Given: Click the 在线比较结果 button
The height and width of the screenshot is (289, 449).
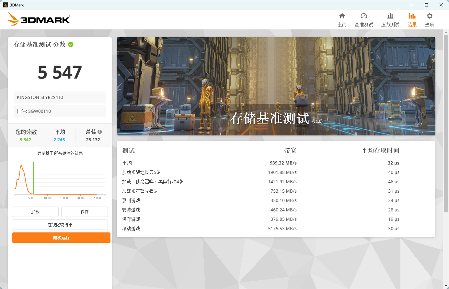Looking at the screenshot, I should [60, 225].
